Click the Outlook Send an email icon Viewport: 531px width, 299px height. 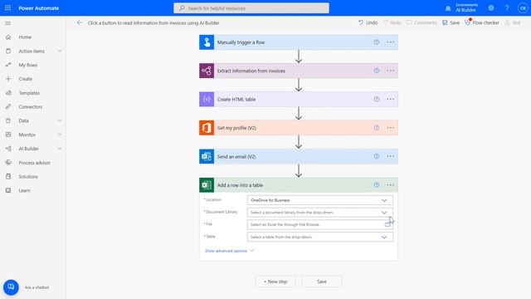coord(207,156)
